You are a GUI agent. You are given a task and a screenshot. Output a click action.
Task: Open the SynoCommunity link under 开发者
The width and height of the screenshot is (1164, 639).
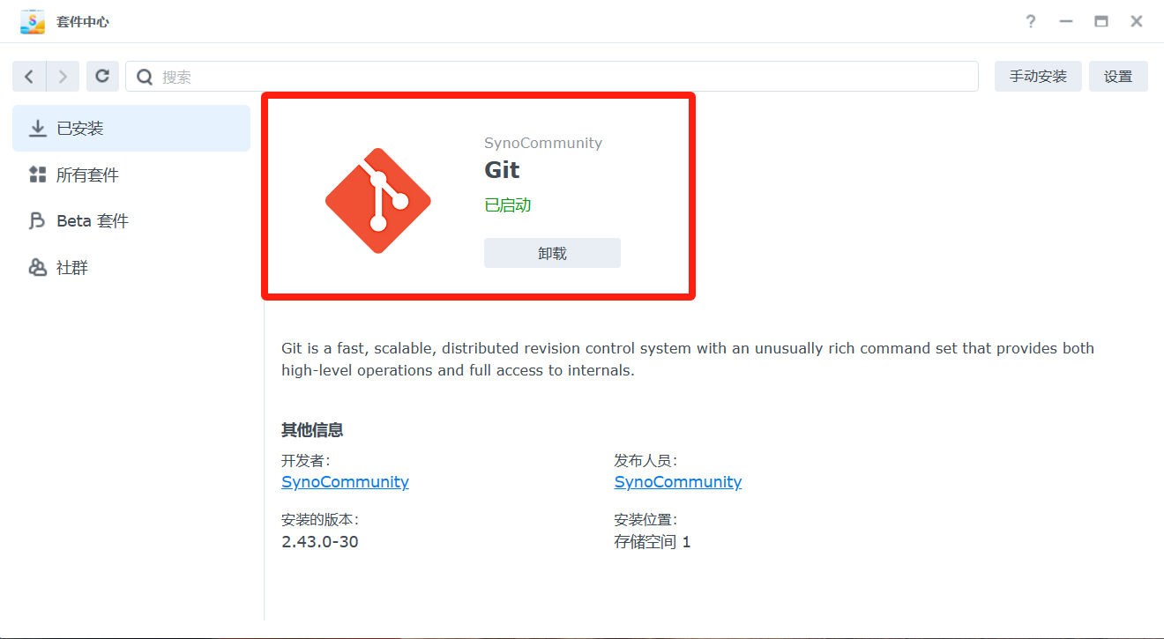click(x=345, y=482)
